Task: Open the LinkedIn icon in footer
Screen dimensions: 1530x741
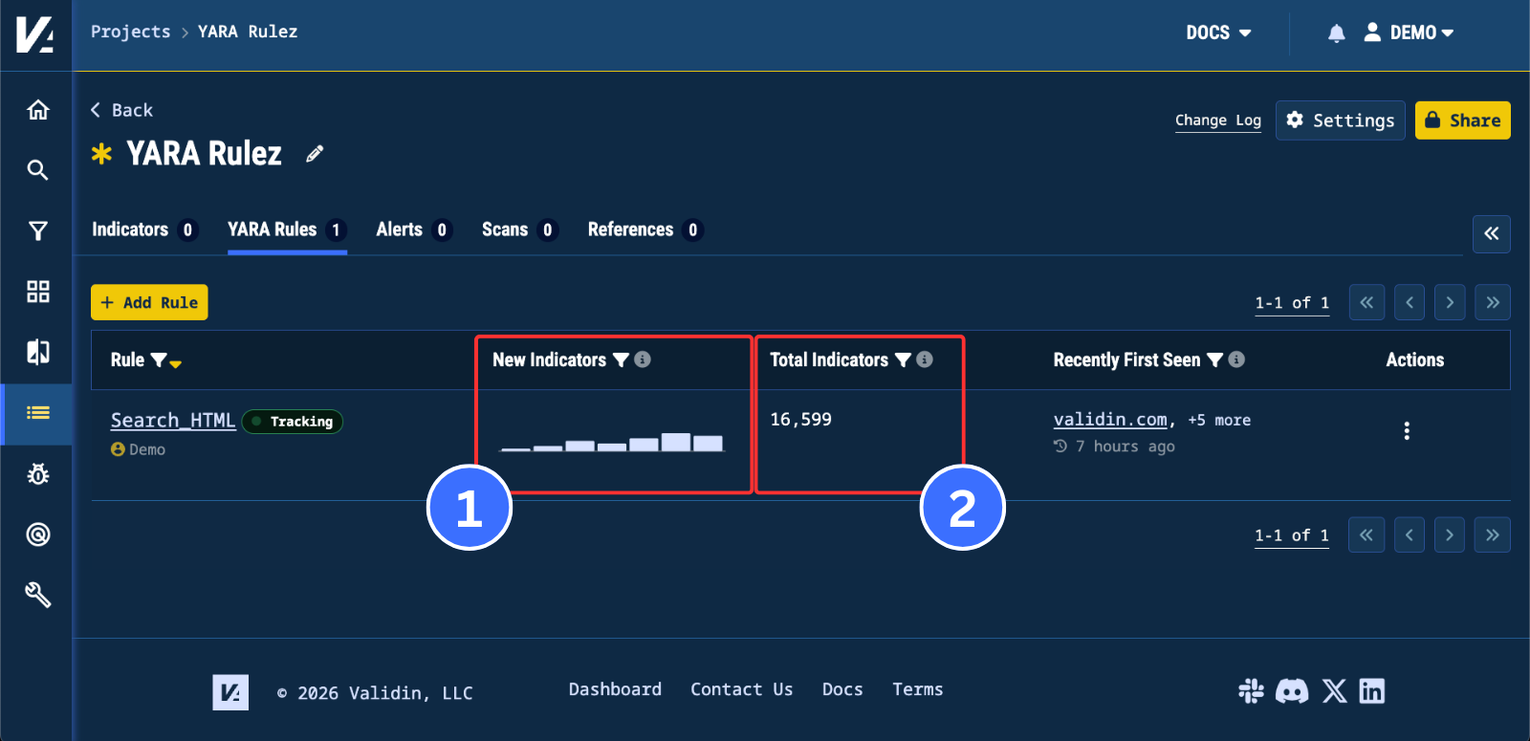Action: tap(1372, 690)
